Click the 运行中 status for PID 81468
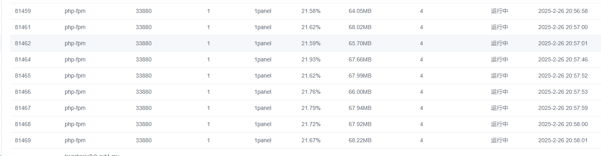The height and width of the screenshot is (156, 601). [x=500, y=124]
